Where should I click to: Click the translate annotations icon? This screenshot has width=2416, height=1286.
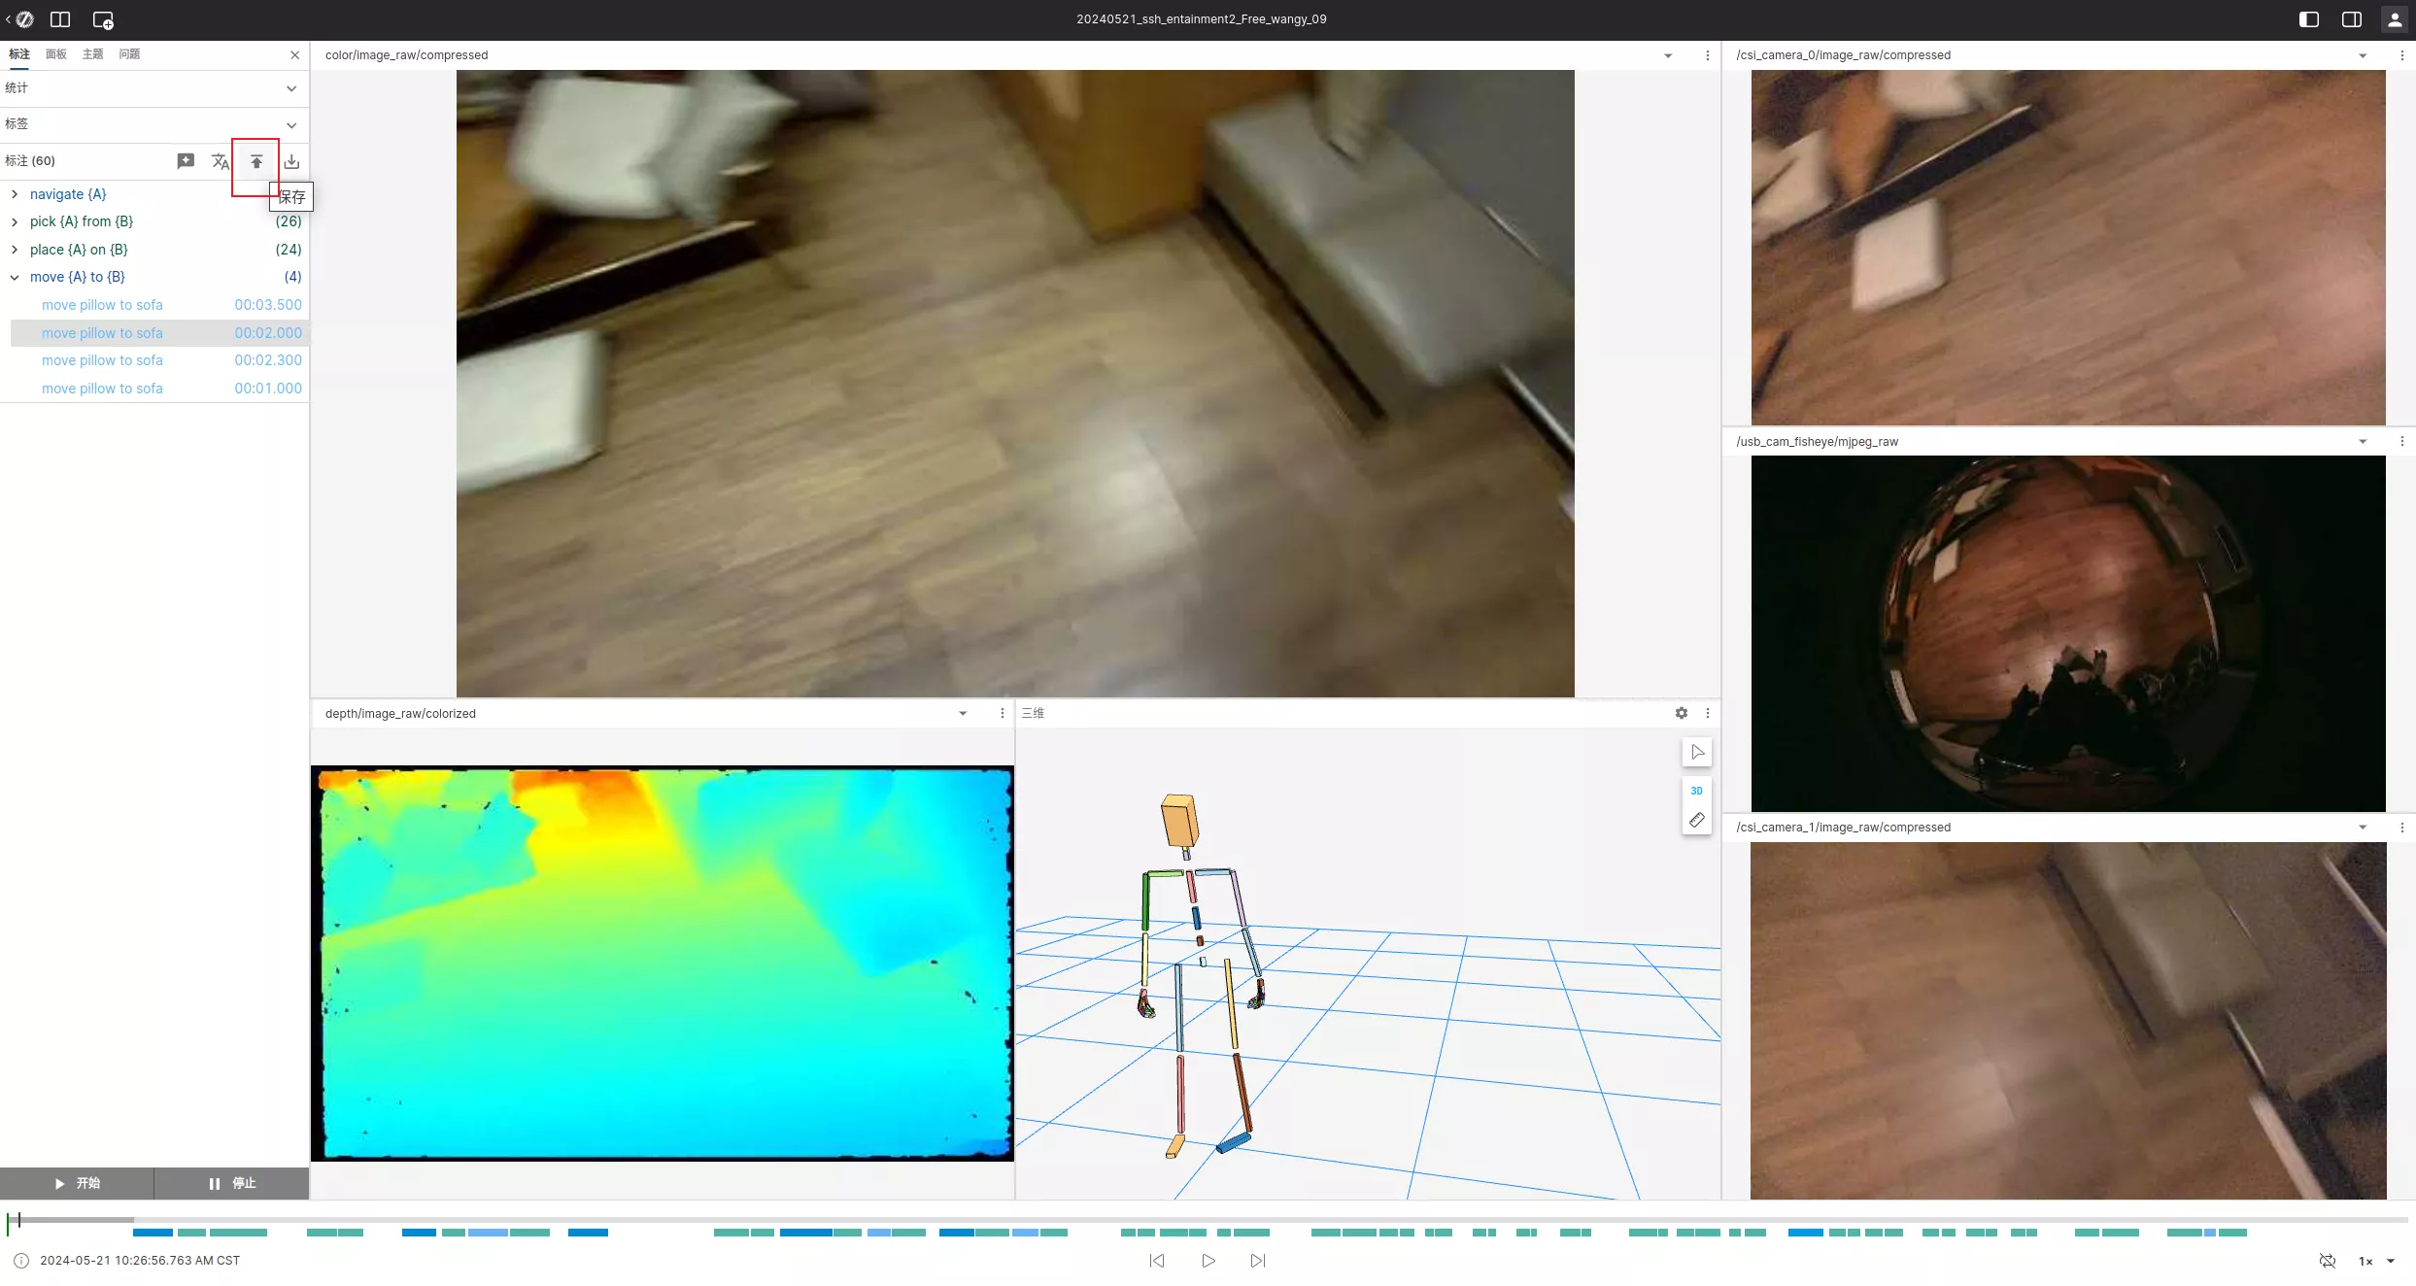pos(221,161)
